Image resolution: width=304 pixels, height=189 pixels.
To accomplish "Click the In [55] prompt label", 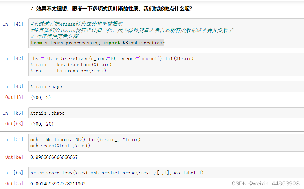I will pos(14,173).
